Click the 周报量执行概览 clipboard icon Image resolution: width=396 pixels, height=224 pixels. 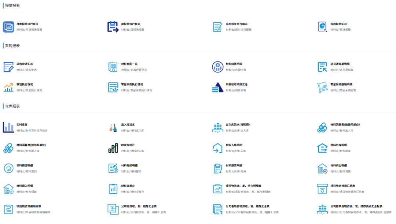113,27
